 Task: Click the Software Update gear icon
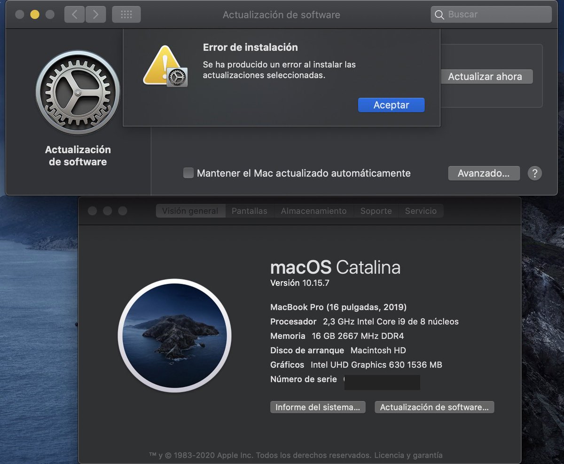(78, 93)
